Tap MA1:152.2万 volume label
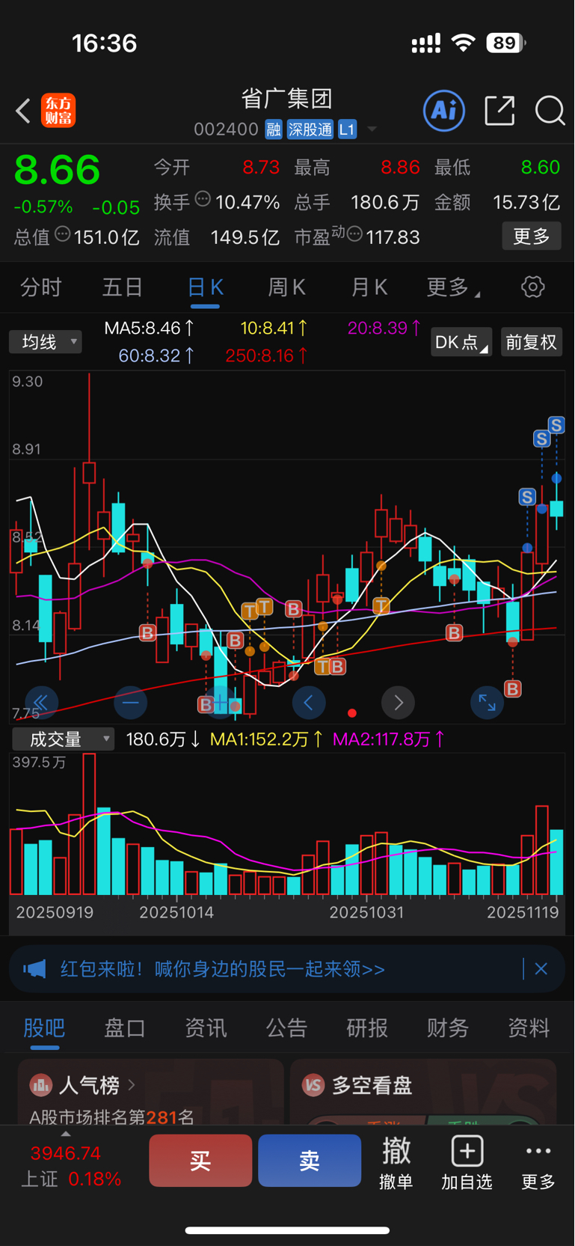Image resolution: width=575 pixels, height=1246 pixels. 267,739
